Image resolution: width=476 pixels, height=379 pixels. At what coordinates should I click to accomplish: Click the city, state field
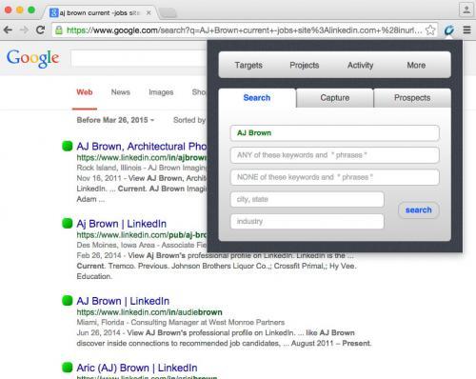click(x=307, y=199)
